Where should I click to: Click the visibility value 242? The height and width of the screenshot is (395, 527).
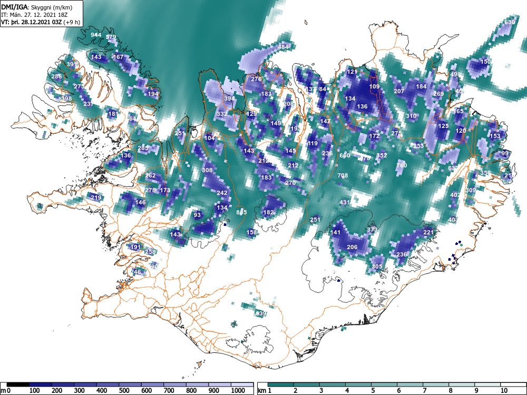point(222,193)
